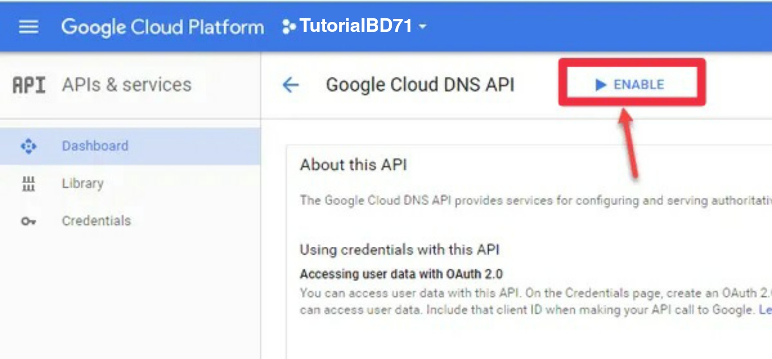Select Dashboard in the sidebar menu
Screen dimensions: 772x359
click(130, 146)
